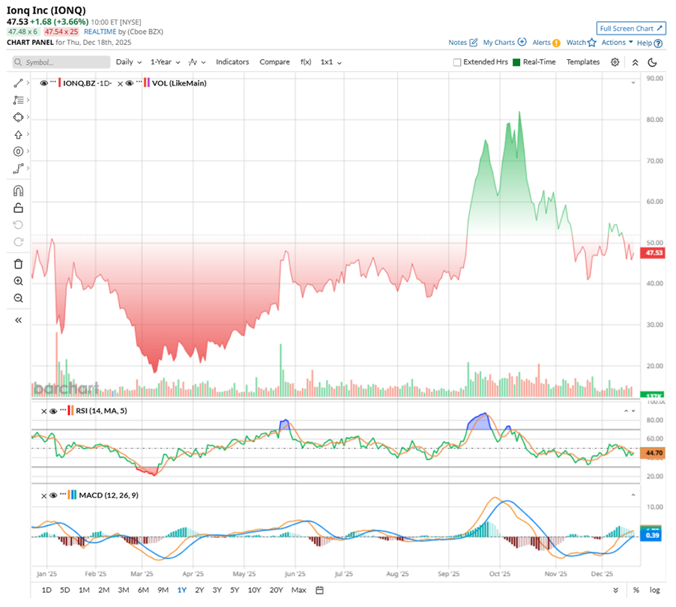The height and width of the screenshot is (607, 676).
Task: Hide the IONQ.BZ price series
Action: point(43,83)
